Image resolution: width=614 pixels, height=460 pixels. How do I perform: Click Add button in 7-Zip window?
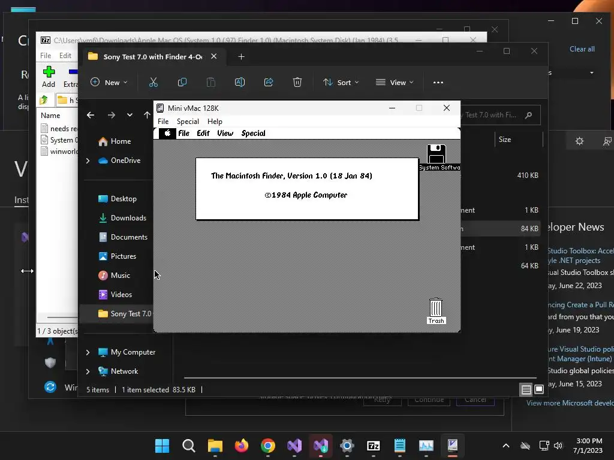(49, 77)
